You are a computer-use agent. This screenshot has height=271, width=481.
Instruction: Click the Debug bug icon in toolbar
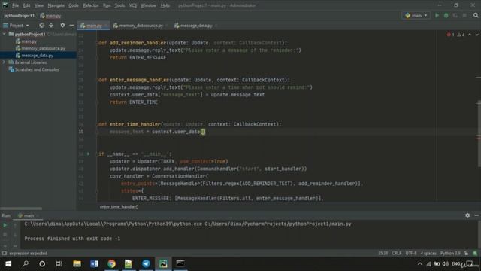click(x=446, y=15)
